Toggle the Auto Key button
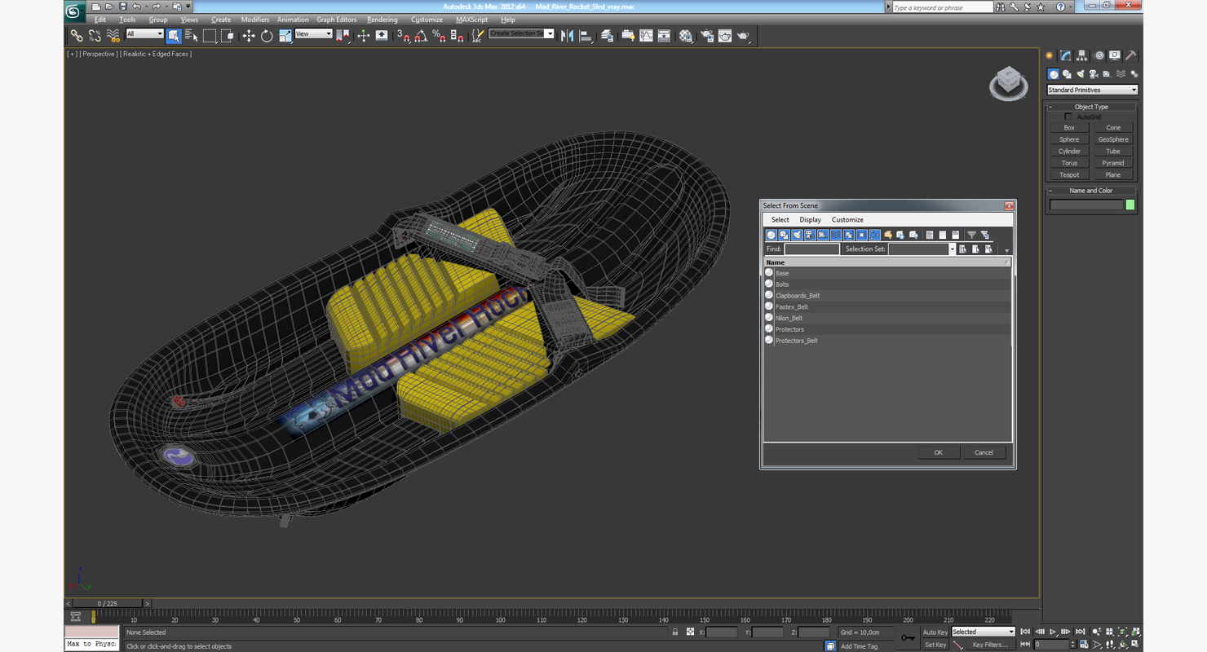 pos(935,632)
